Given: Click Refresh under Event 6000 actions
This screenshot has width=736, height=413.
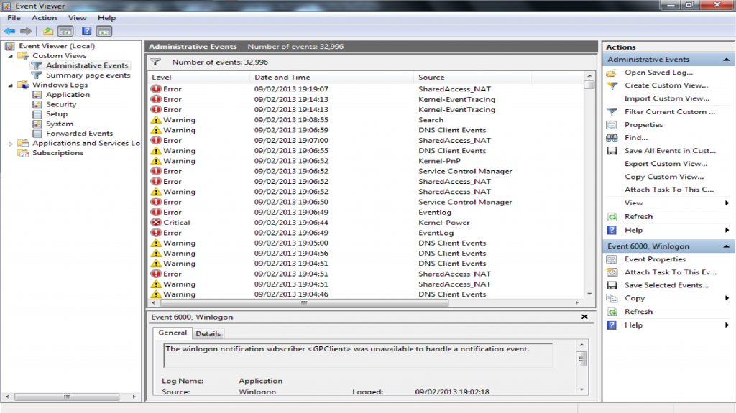Looking at the screenshot, I should [638, 312].
